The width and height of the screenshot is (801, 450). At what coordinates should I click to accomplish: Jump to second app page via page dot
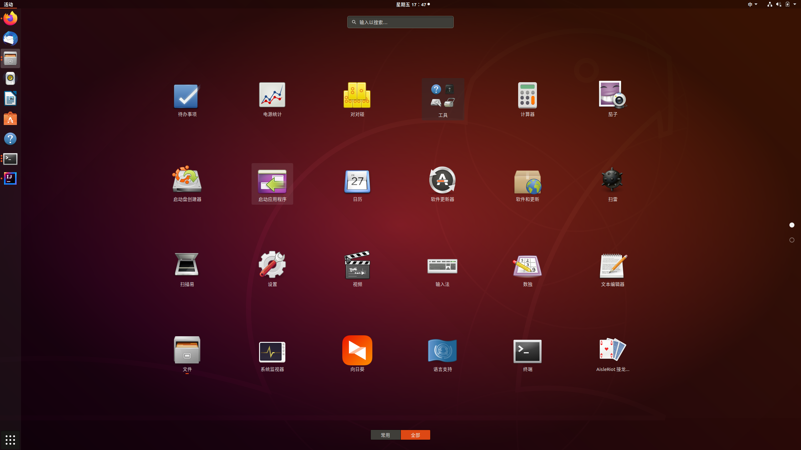click(x=791, y=240)
